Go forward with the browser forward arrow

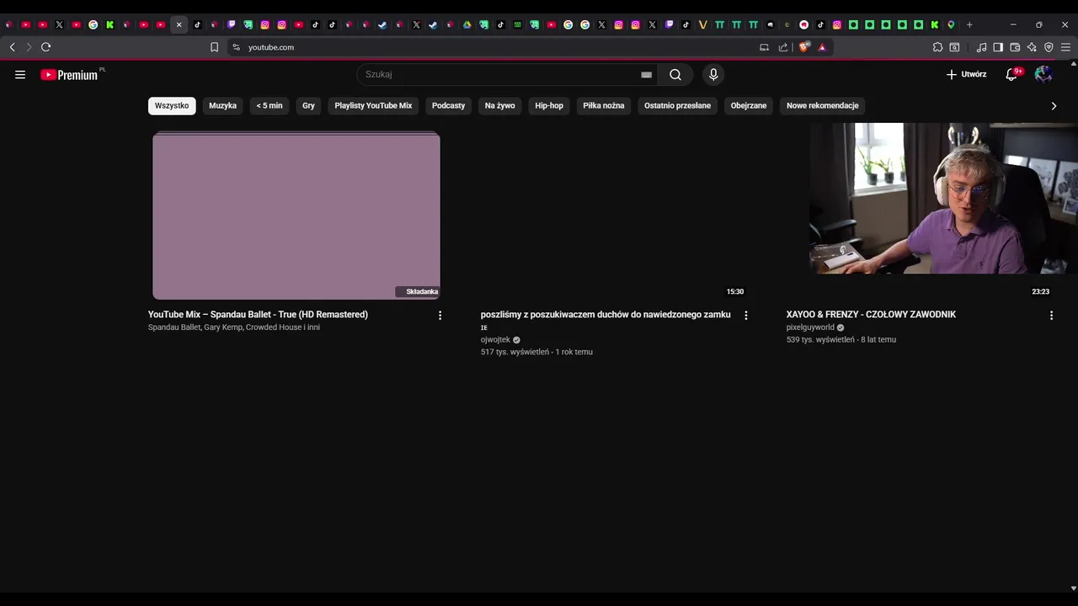pyautogui.click(x=29, y=47)
